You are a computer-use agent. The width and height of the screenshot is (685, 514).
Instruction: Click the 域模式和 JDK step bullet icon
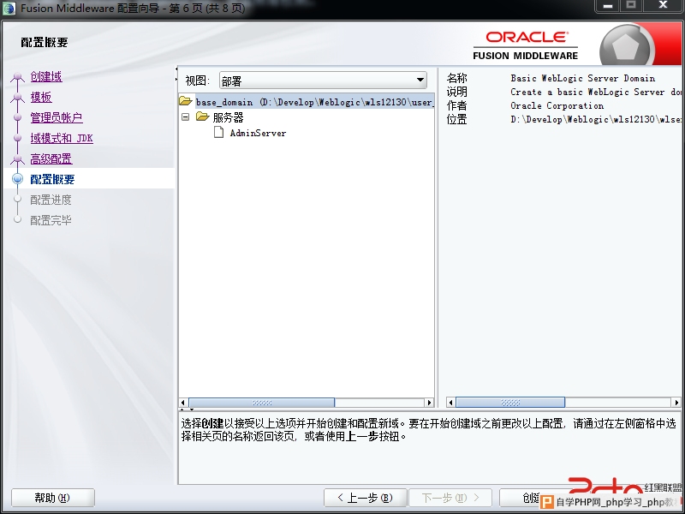point(17,138)
